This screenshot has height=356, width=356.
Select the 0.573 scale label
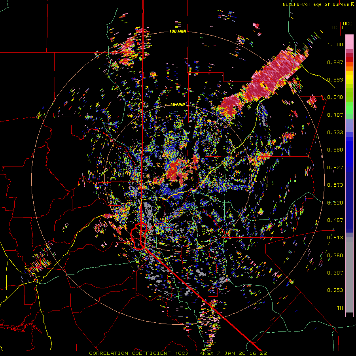click(x=335, y=185)
